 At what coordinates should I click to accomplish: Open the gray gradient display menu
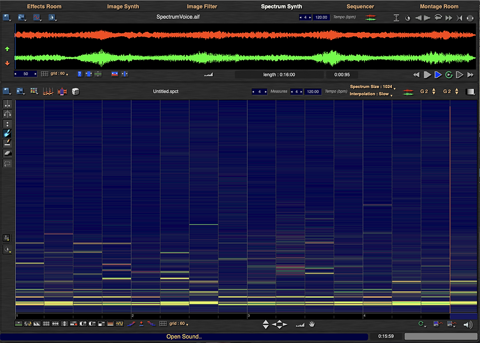pos(470,91)
